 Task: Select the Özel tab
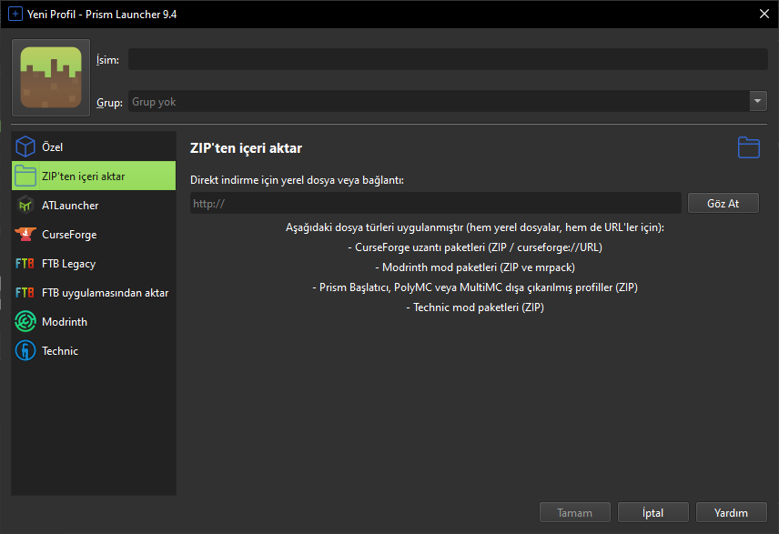[x=94, y=146]
